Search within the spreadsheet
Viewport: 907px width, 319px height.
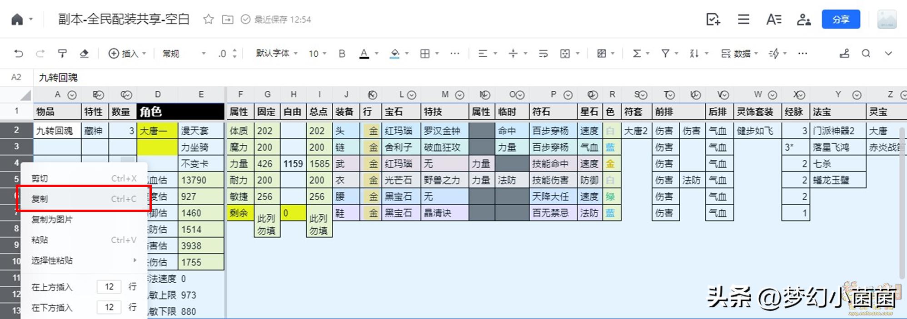pos(866,54)
